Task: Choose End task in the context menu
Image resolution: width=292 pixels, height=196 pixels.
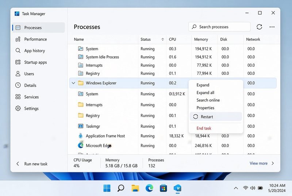Action: pyautogui.click(x=216, y=128)
